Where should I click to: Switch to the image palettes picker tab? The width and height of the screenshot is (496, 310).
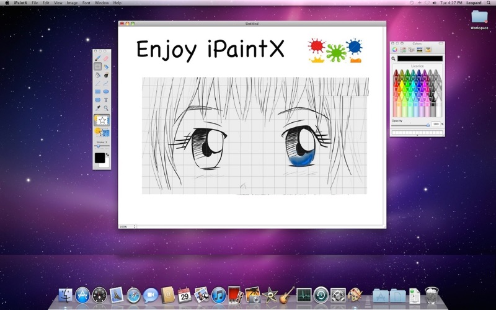tap(420, 50)
